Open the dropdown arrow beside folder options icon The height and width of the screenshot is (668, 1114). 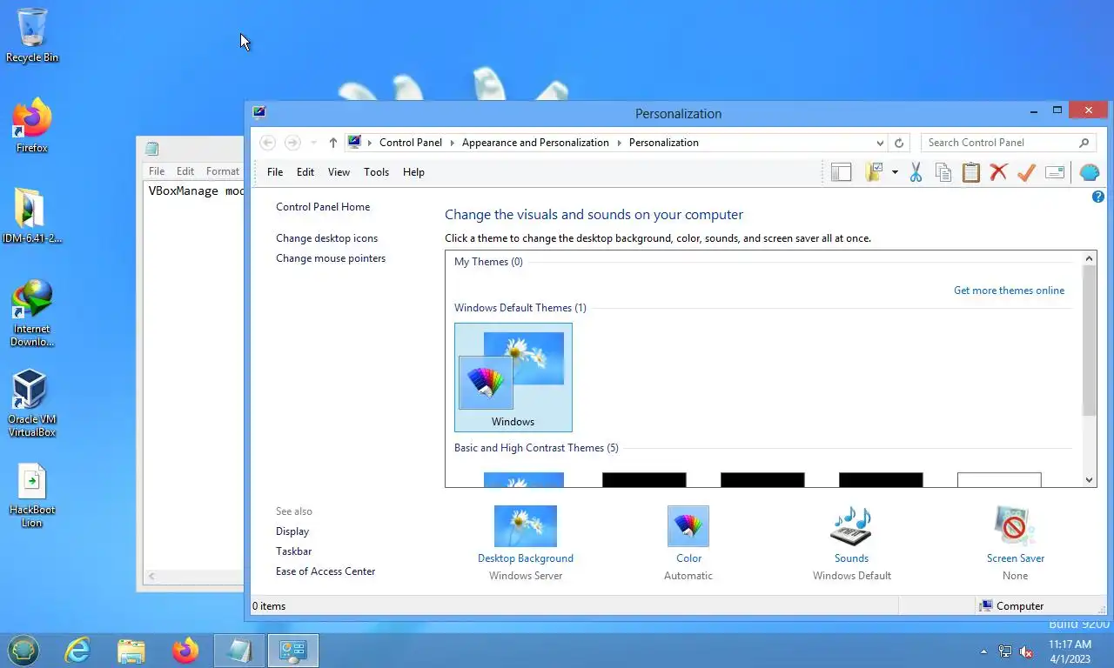(x=895, y=172)
